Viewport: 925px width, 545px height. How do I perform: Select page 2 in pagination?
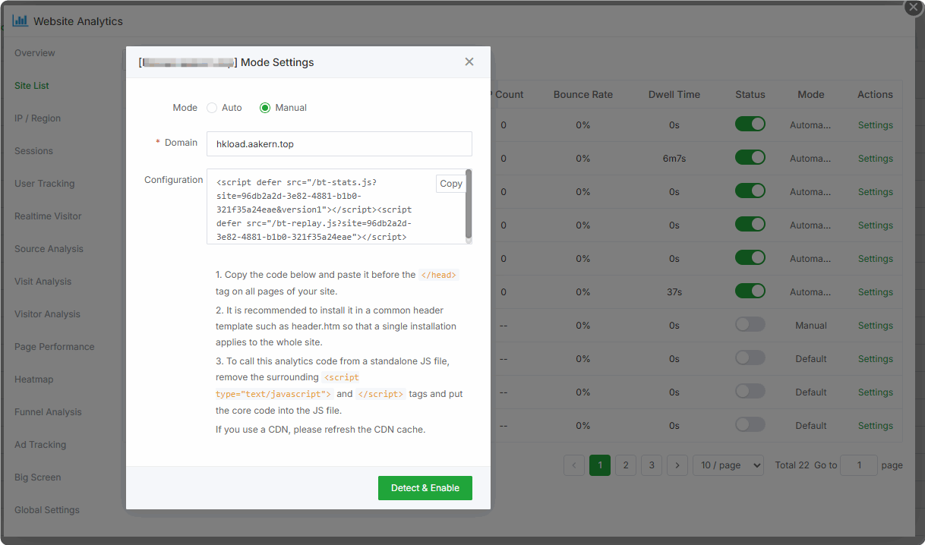point(626,465)
